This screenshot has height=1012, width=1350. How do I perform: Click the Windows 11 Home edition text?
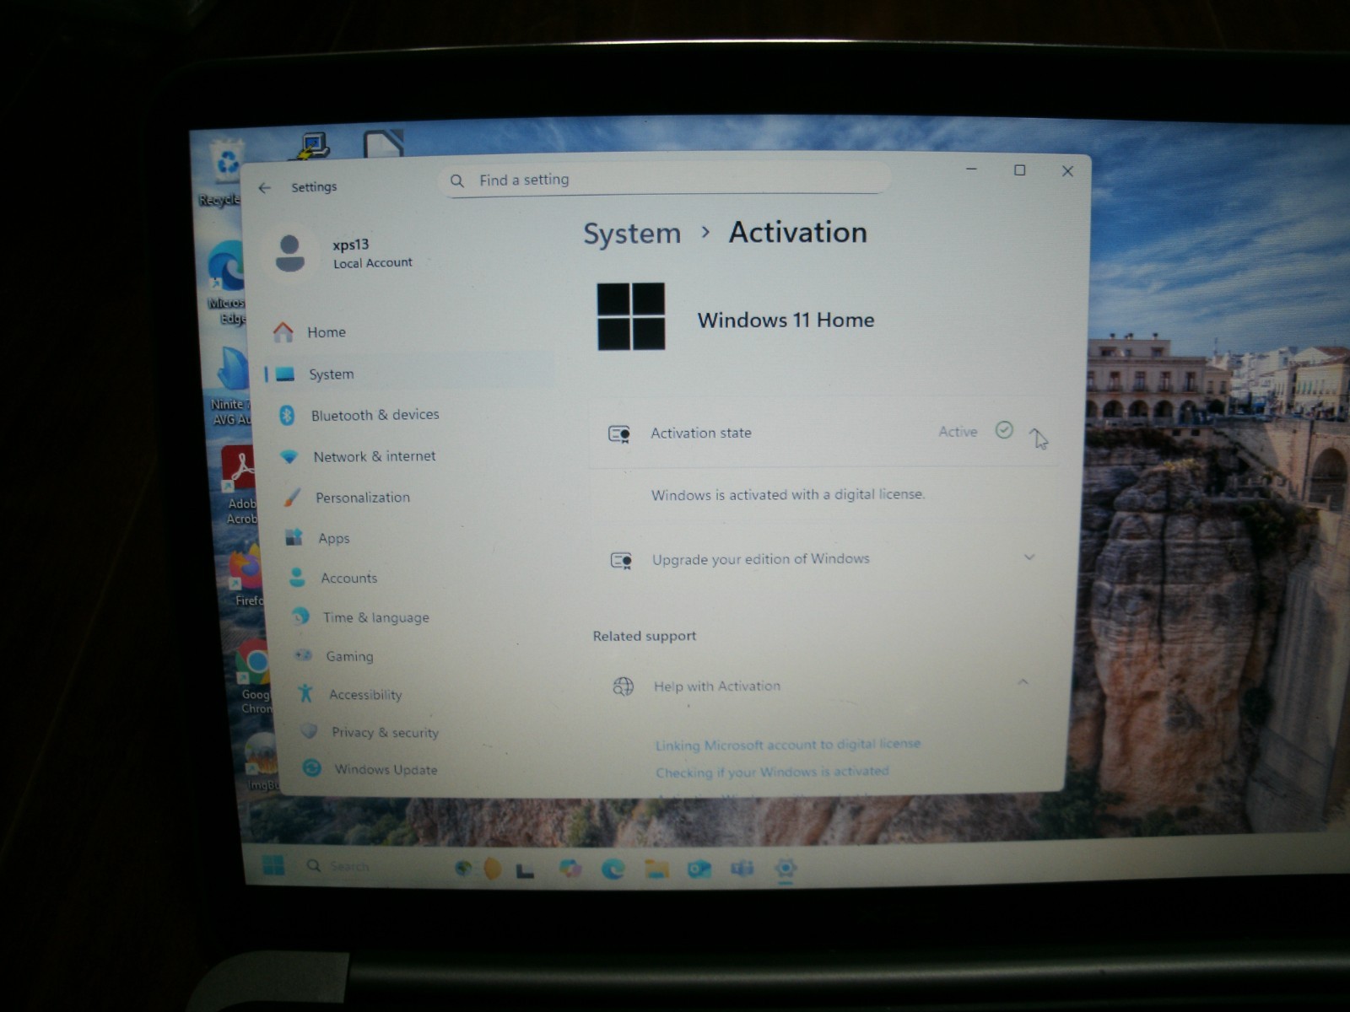[x=786, y=320]
